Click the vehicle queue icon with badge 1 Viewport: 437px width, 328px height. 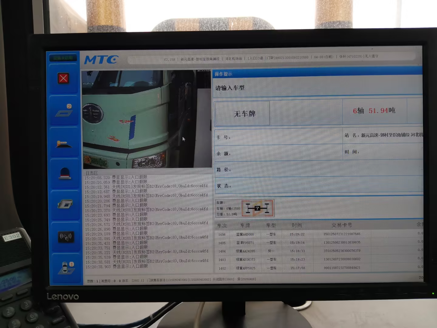coord(66,268)
